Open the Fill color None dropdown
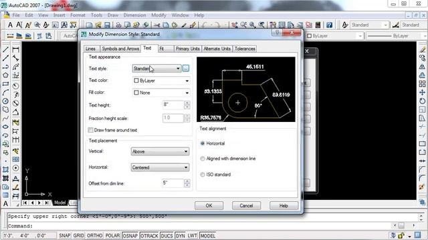This screenshot has height=240, width=428. [x=161, y=93]
